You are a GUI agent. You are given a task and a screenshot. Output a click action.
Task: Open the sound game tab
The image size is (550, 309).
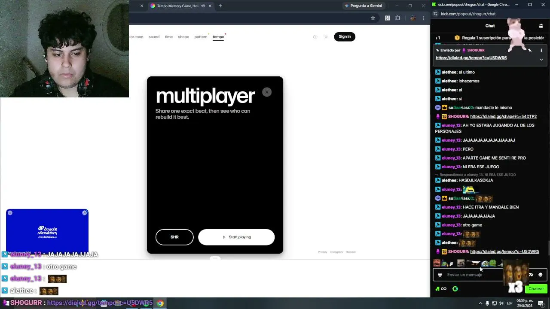(154, 37)
